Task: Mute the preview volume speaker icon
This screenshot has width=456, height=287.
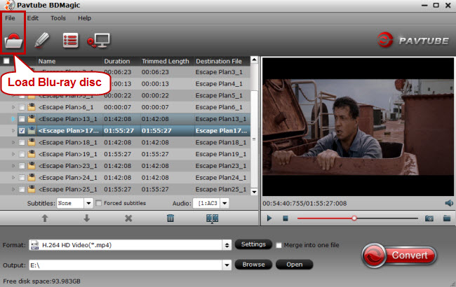Action: (x=449, y=203)
